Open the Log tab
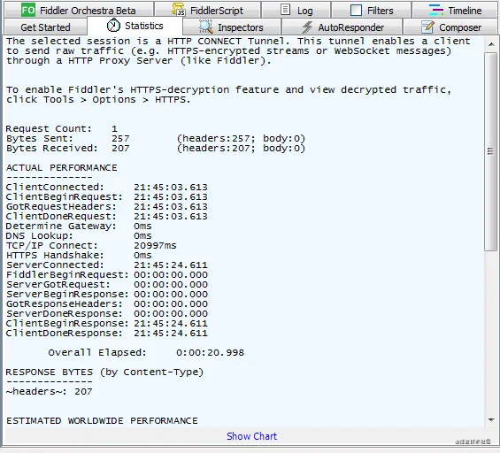 (x=296, y=11)
